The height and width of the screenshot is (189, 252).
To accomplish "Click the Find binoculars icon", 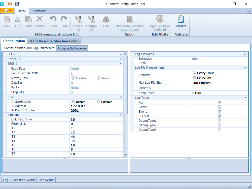I will (106, 19).
